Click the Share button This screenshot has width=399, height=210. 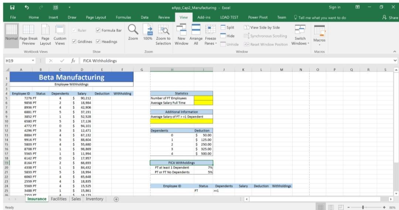[389, 18]
